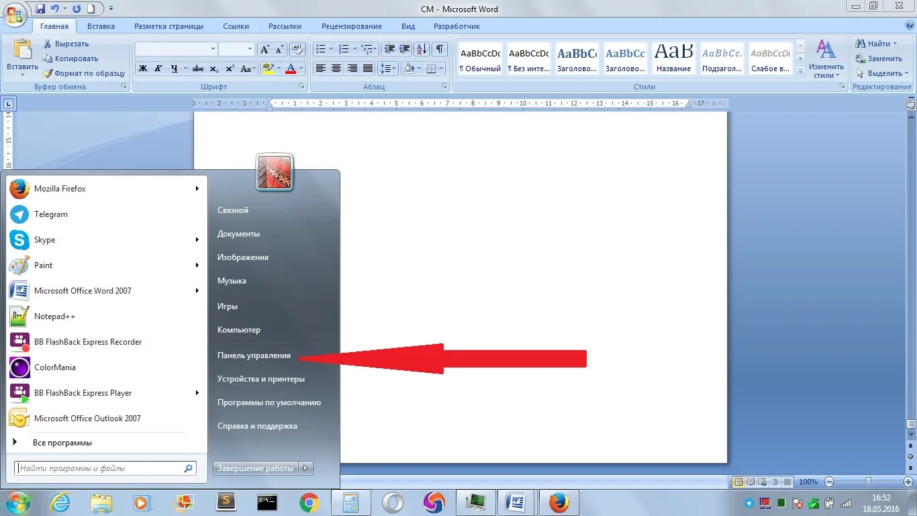The image size is (917, 516).
Task: Switch to Рецензирование ribbon tab
Action: (352, 26)
